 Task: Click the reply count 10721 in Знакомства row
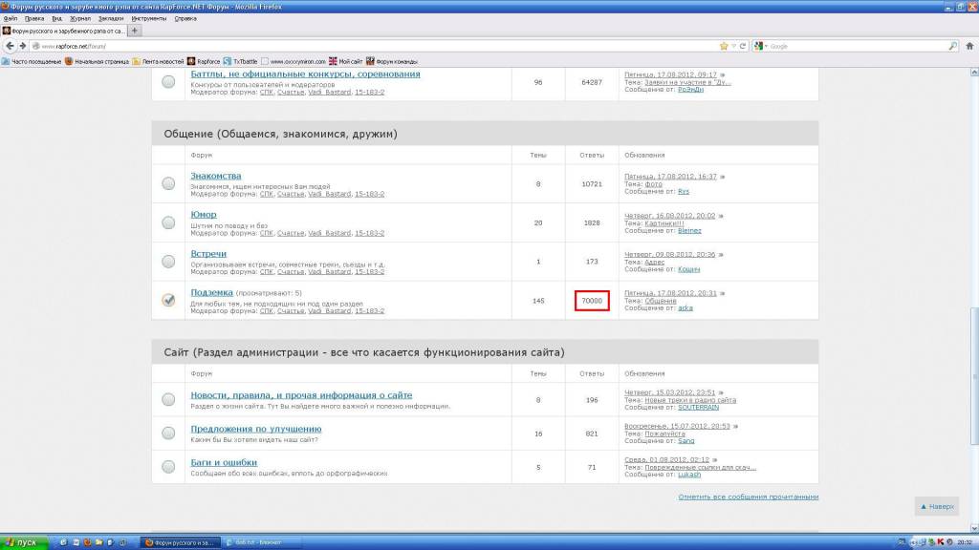[x=592, y=184]
